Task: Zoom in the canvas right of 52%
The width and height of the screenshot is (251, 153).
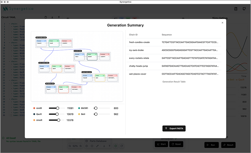Action: click(x=81, y=146)
